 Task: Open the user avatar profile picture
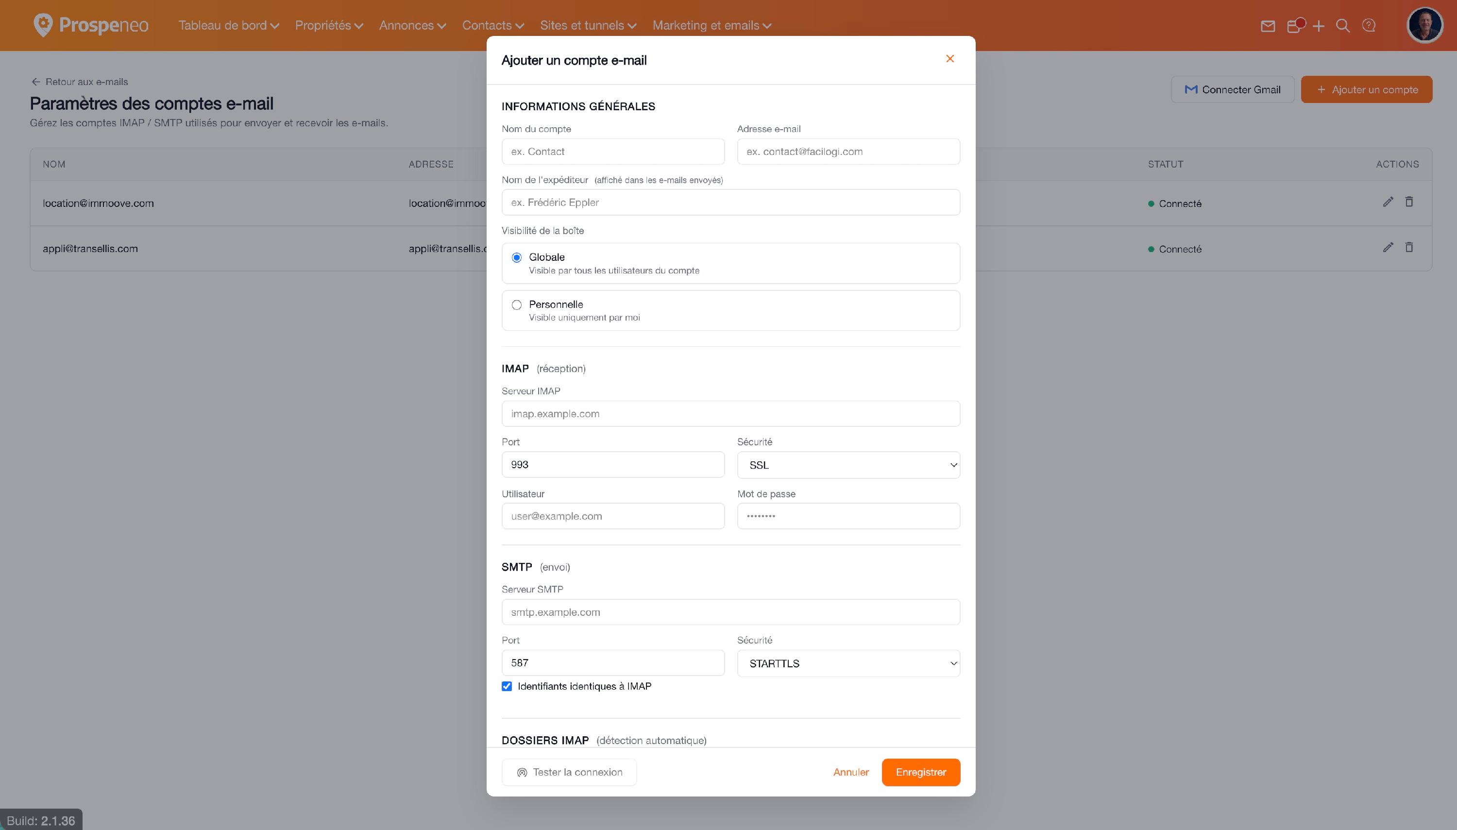click(x=1424, y=25)
